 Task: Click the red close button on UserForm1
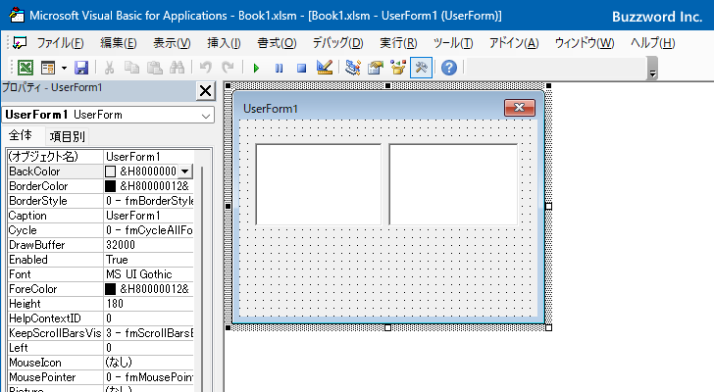tap(520, 108)
